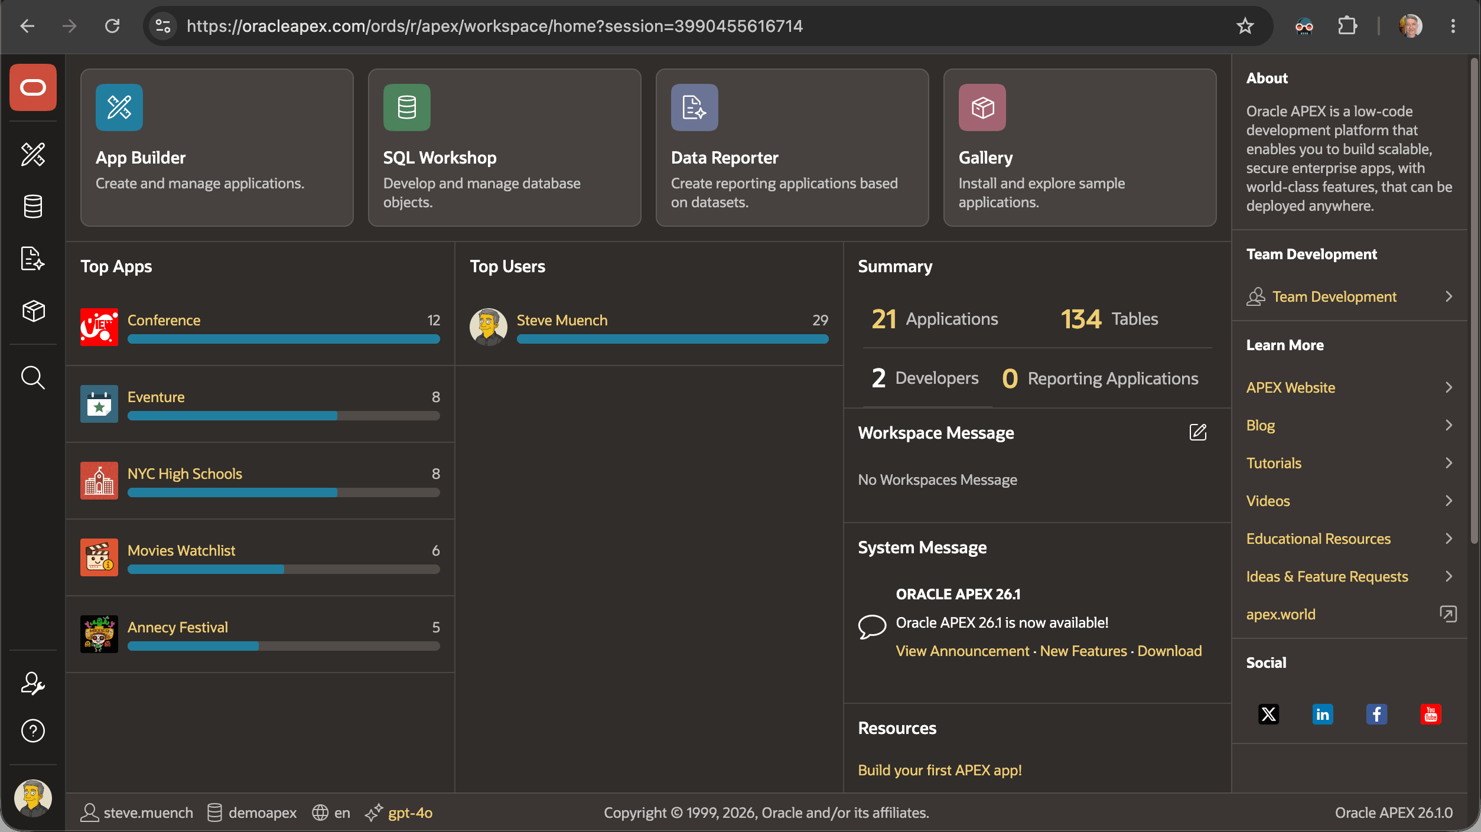
Task: Open the Movies Watchlist link
Action: tap(181, 550)
